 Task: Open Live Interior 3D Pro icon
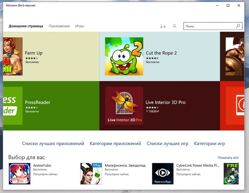[x=124, y=106]
